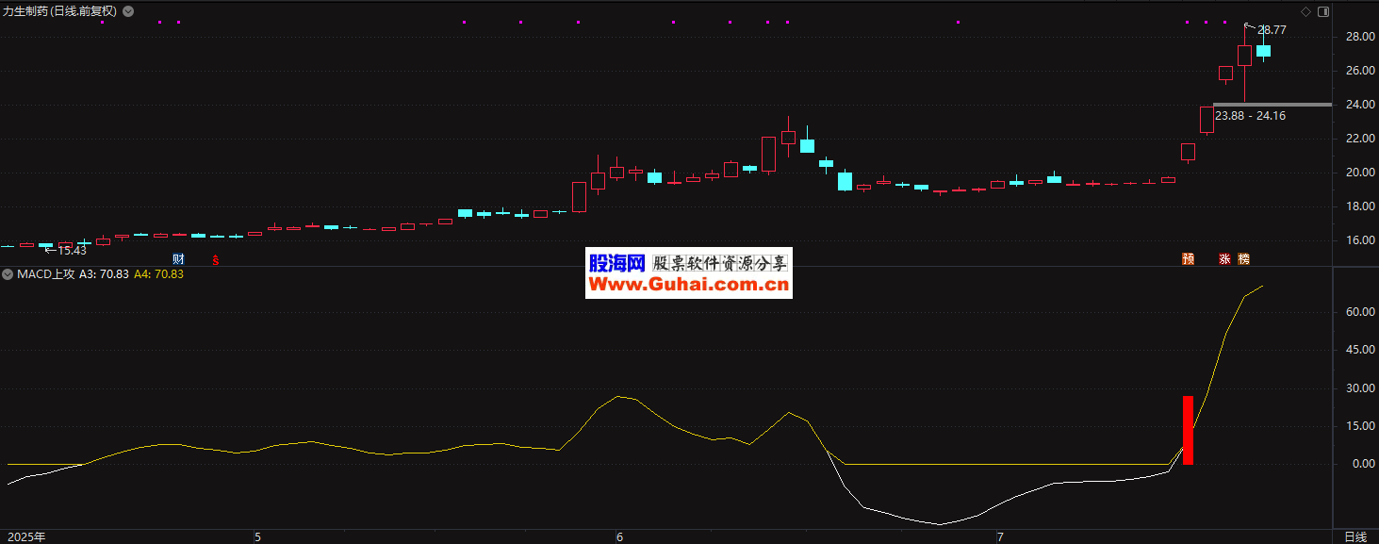Click the 30.00 indicator axis label
The width and height of the screenshot is (1379, 544).
click(1358, 387)
